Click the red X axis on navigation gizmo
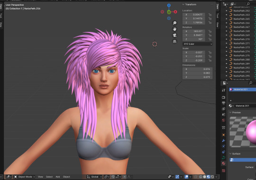 click(x=175, y=12)
